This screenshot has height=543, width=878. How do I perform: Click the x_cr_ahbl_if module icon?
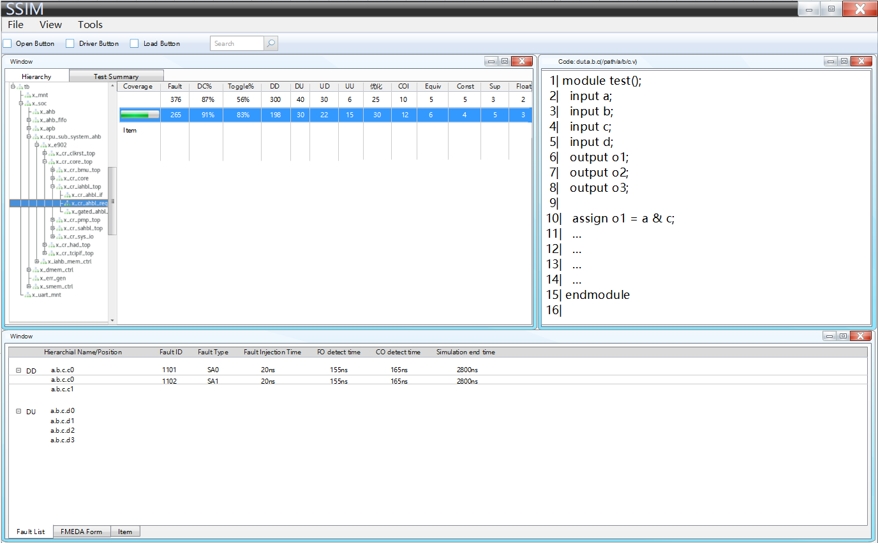[67, 195]
